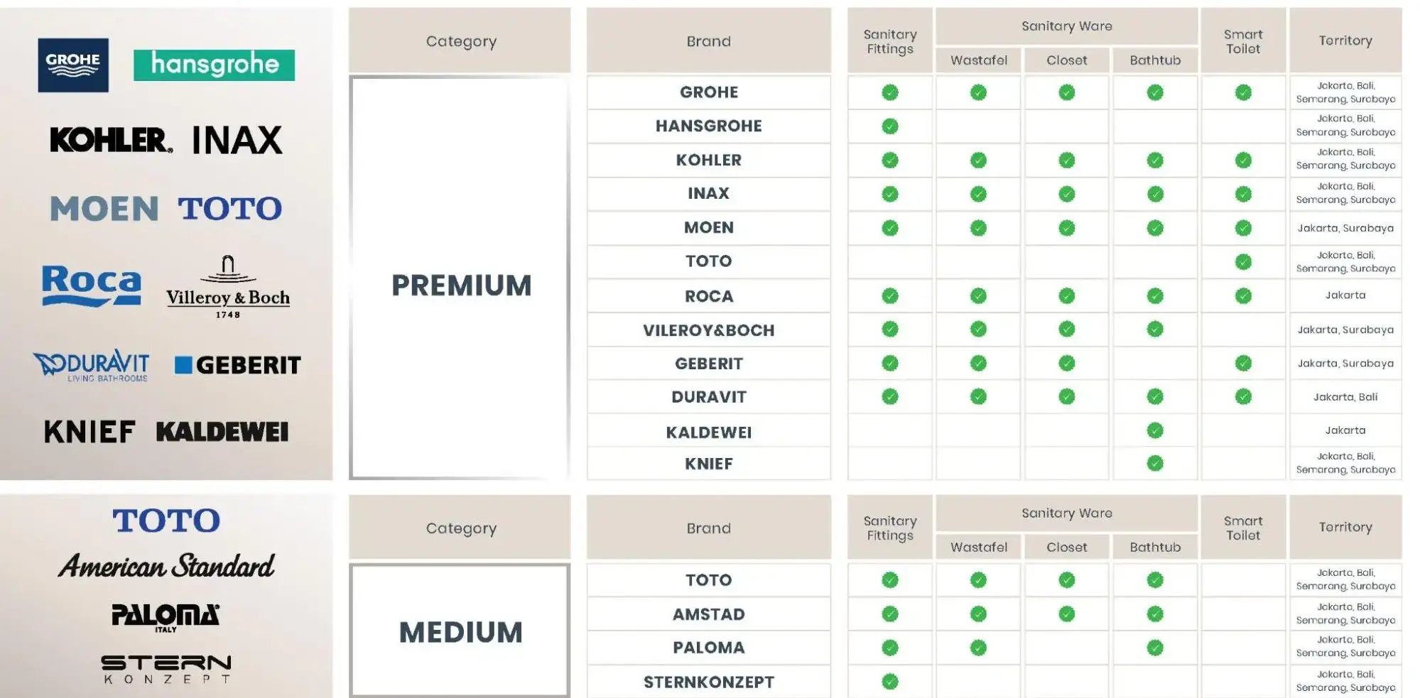Click the HANSGROHE brand row name

click(709, 126)
